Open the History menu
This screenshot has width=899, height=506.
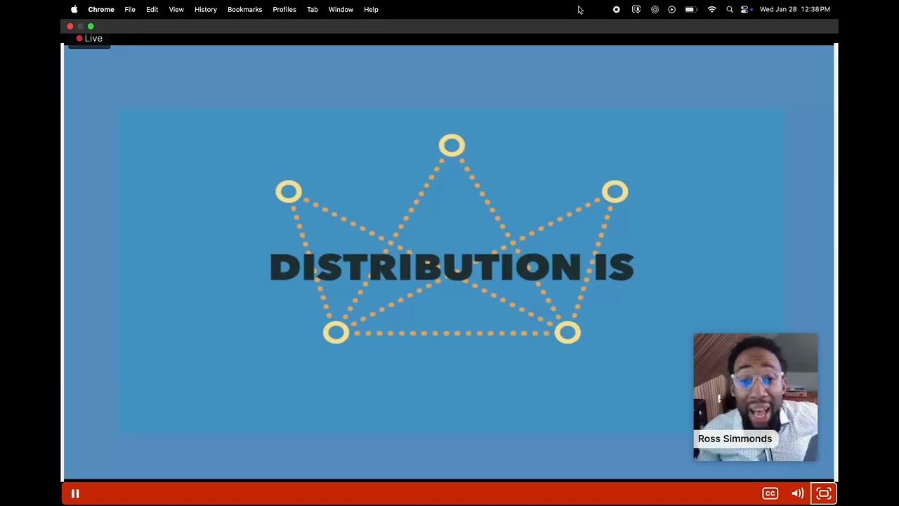point(206,9)
